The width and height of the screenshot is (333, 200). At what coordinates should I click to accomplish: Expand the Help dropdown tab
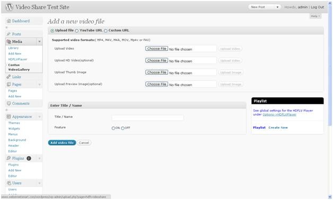316,16
